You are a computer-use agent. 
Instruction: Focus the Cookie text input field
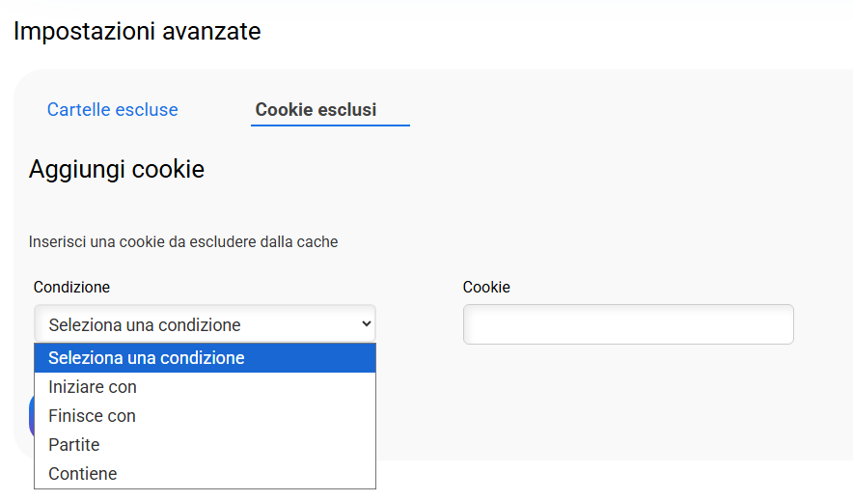click(628, 324)
